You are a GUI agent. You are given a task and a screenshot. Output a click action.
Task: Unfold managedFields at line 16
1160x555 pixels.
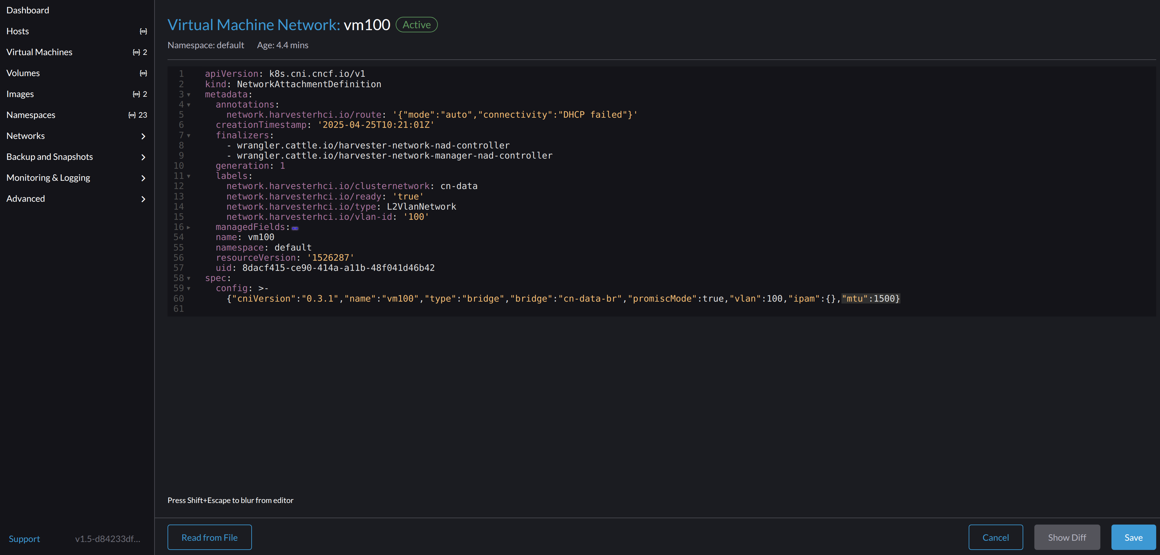pos(189,227)
